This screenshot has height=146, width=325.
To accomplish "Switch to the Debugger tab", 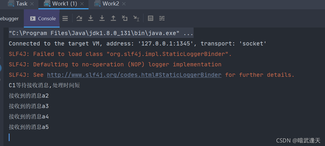I will point(9,19).
